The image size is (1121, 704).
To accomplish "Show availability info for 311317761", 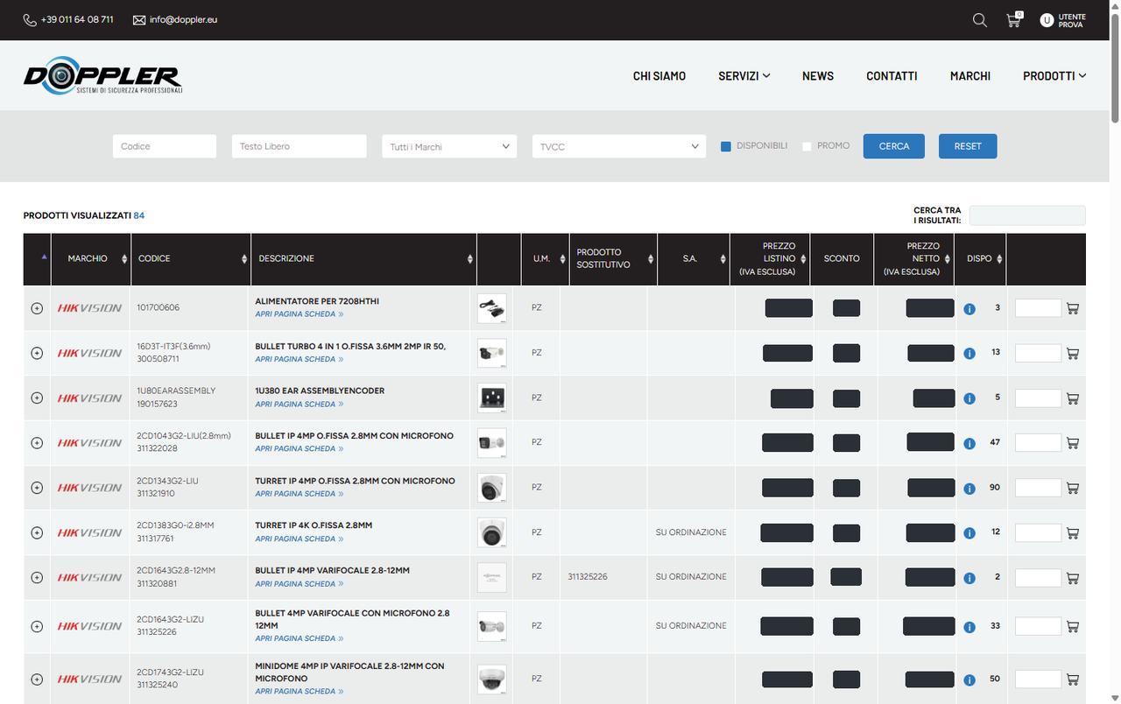I will point(969,533).
